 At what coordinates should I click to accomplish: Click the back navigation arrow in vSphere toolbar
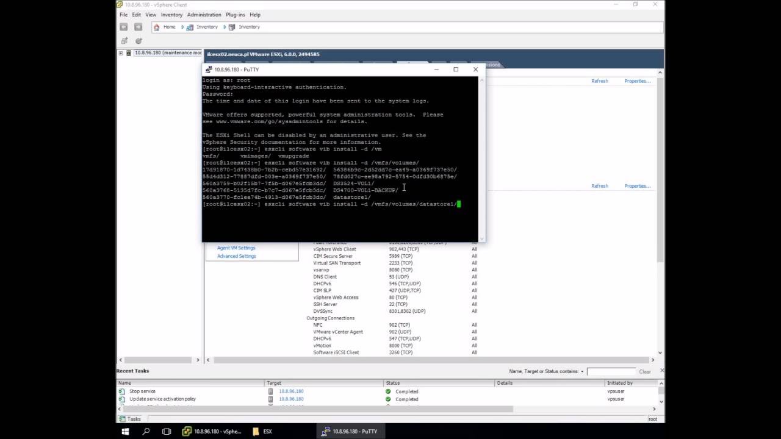coord(124,27)
